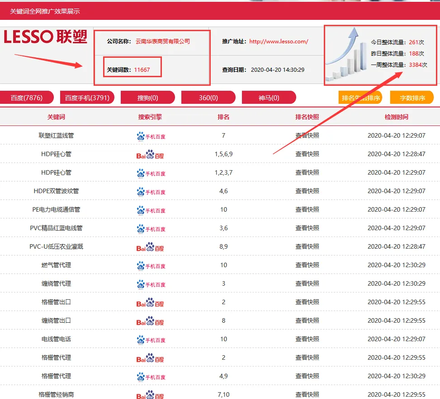Sort results with 字数排序 button
440x399 pixels.
pos(412,98)
